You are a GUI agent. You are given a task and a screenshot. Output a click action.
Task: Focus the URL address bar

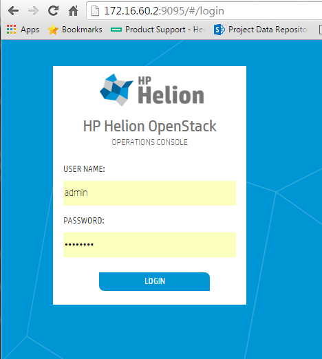pos(204,11)
